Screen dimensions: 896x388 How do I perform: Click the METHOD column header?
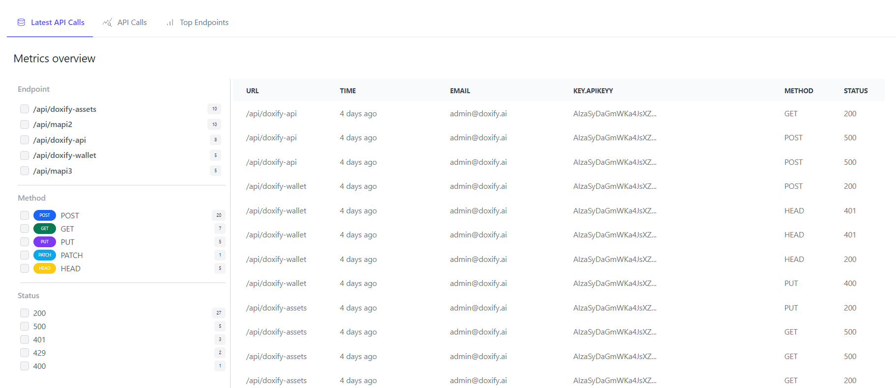(x=799, y=91)
